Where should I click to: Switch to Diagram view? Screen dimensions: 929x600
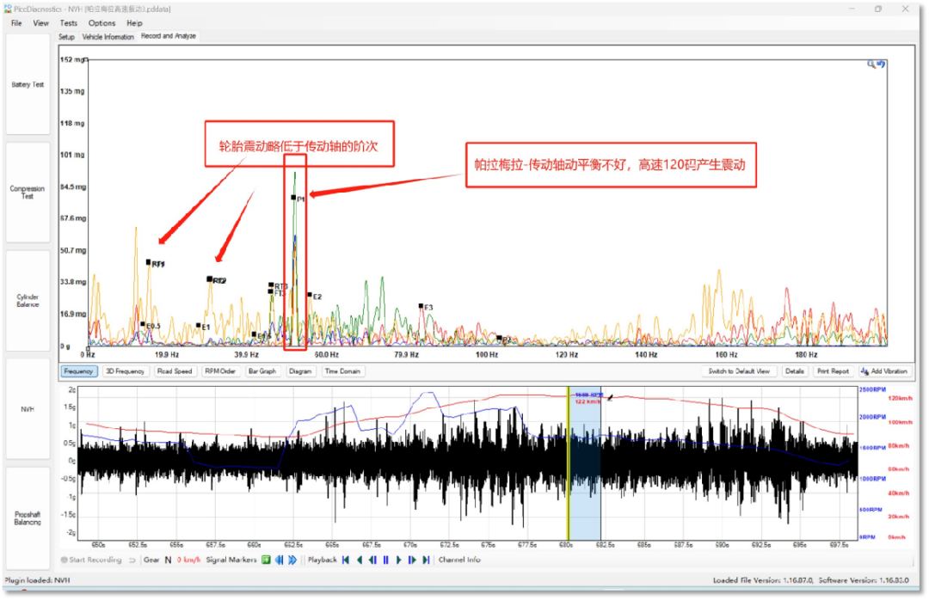pyautogui.click(x=300, y=371)
